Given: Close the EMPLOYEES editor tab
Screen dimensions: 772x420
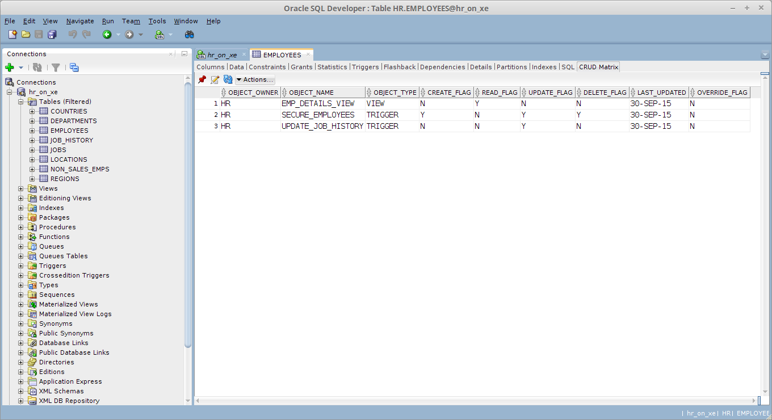Looking at the screenshot, I should [308, 54].
